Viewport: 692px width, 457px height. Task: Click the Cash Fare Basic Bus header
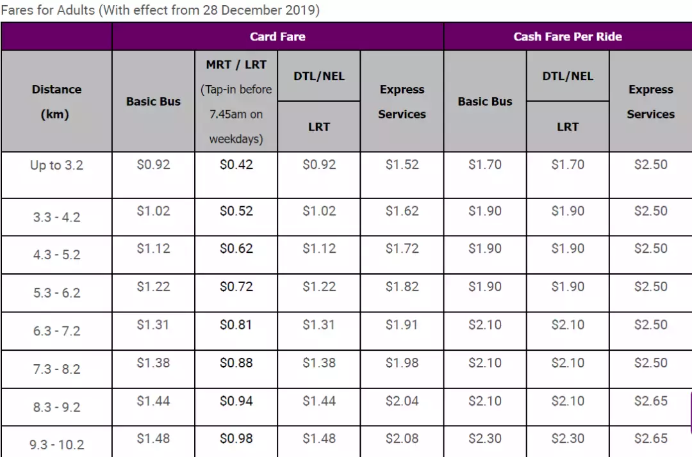[485, 102]
